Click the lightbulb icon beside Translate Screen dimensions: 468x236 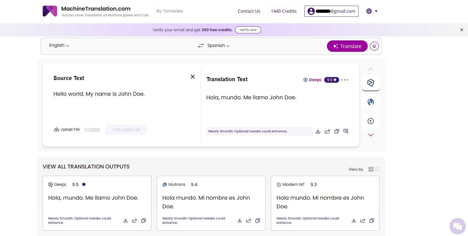coord(374,46)
